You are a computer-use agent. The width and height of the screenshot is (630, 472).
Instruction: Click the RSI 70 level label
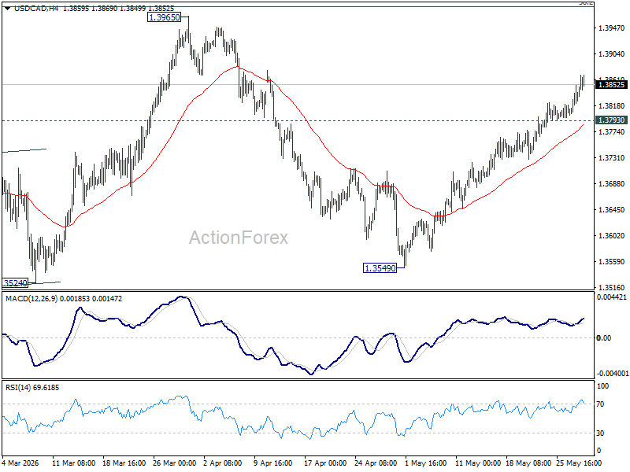click(x=600, y=404)
